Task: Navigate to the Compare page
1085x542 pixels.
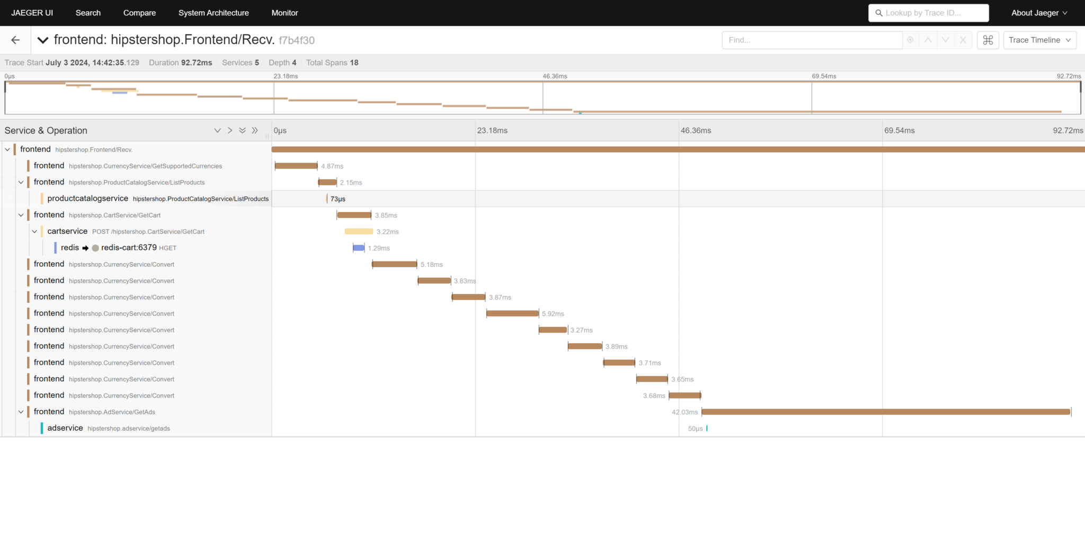Action: [139, 13]
